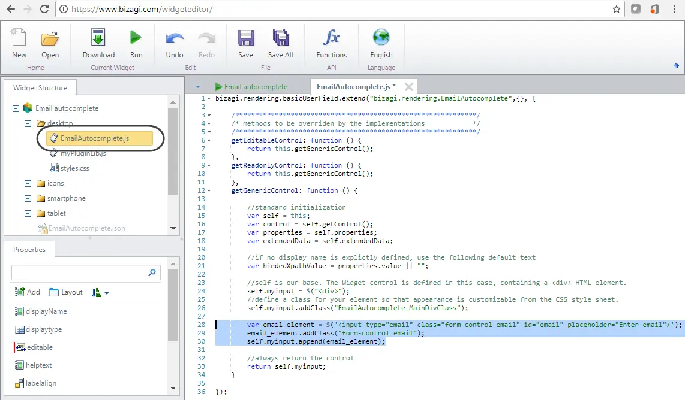Open the tab list dropdown arrow in editor

198,87
